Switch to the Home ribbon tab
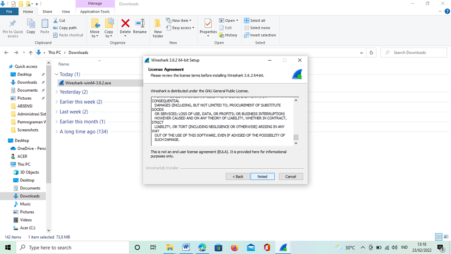Image resolution: width=451 pixels, height=254 pixels. (x=28, y=12)
